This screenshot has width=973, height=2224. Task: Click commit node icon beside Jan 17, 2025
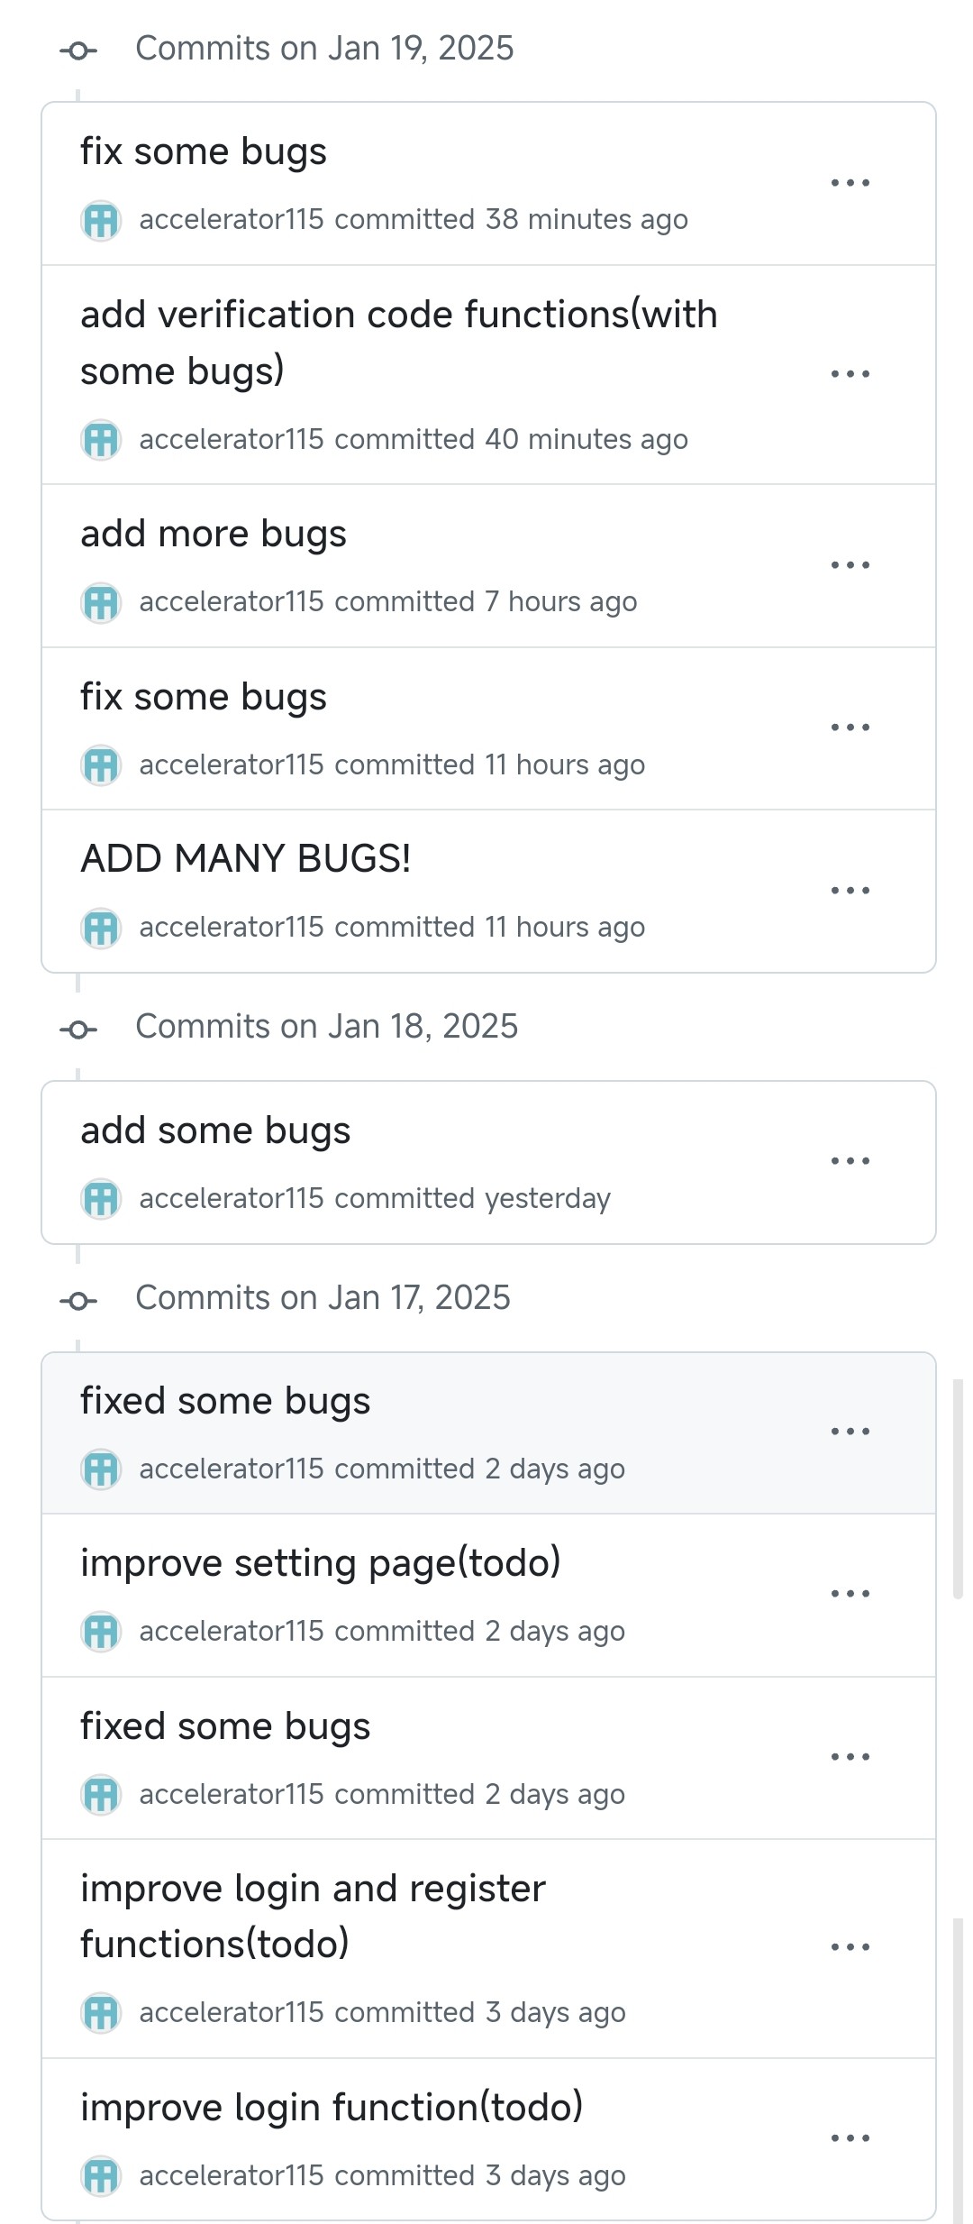(78, 1300)
